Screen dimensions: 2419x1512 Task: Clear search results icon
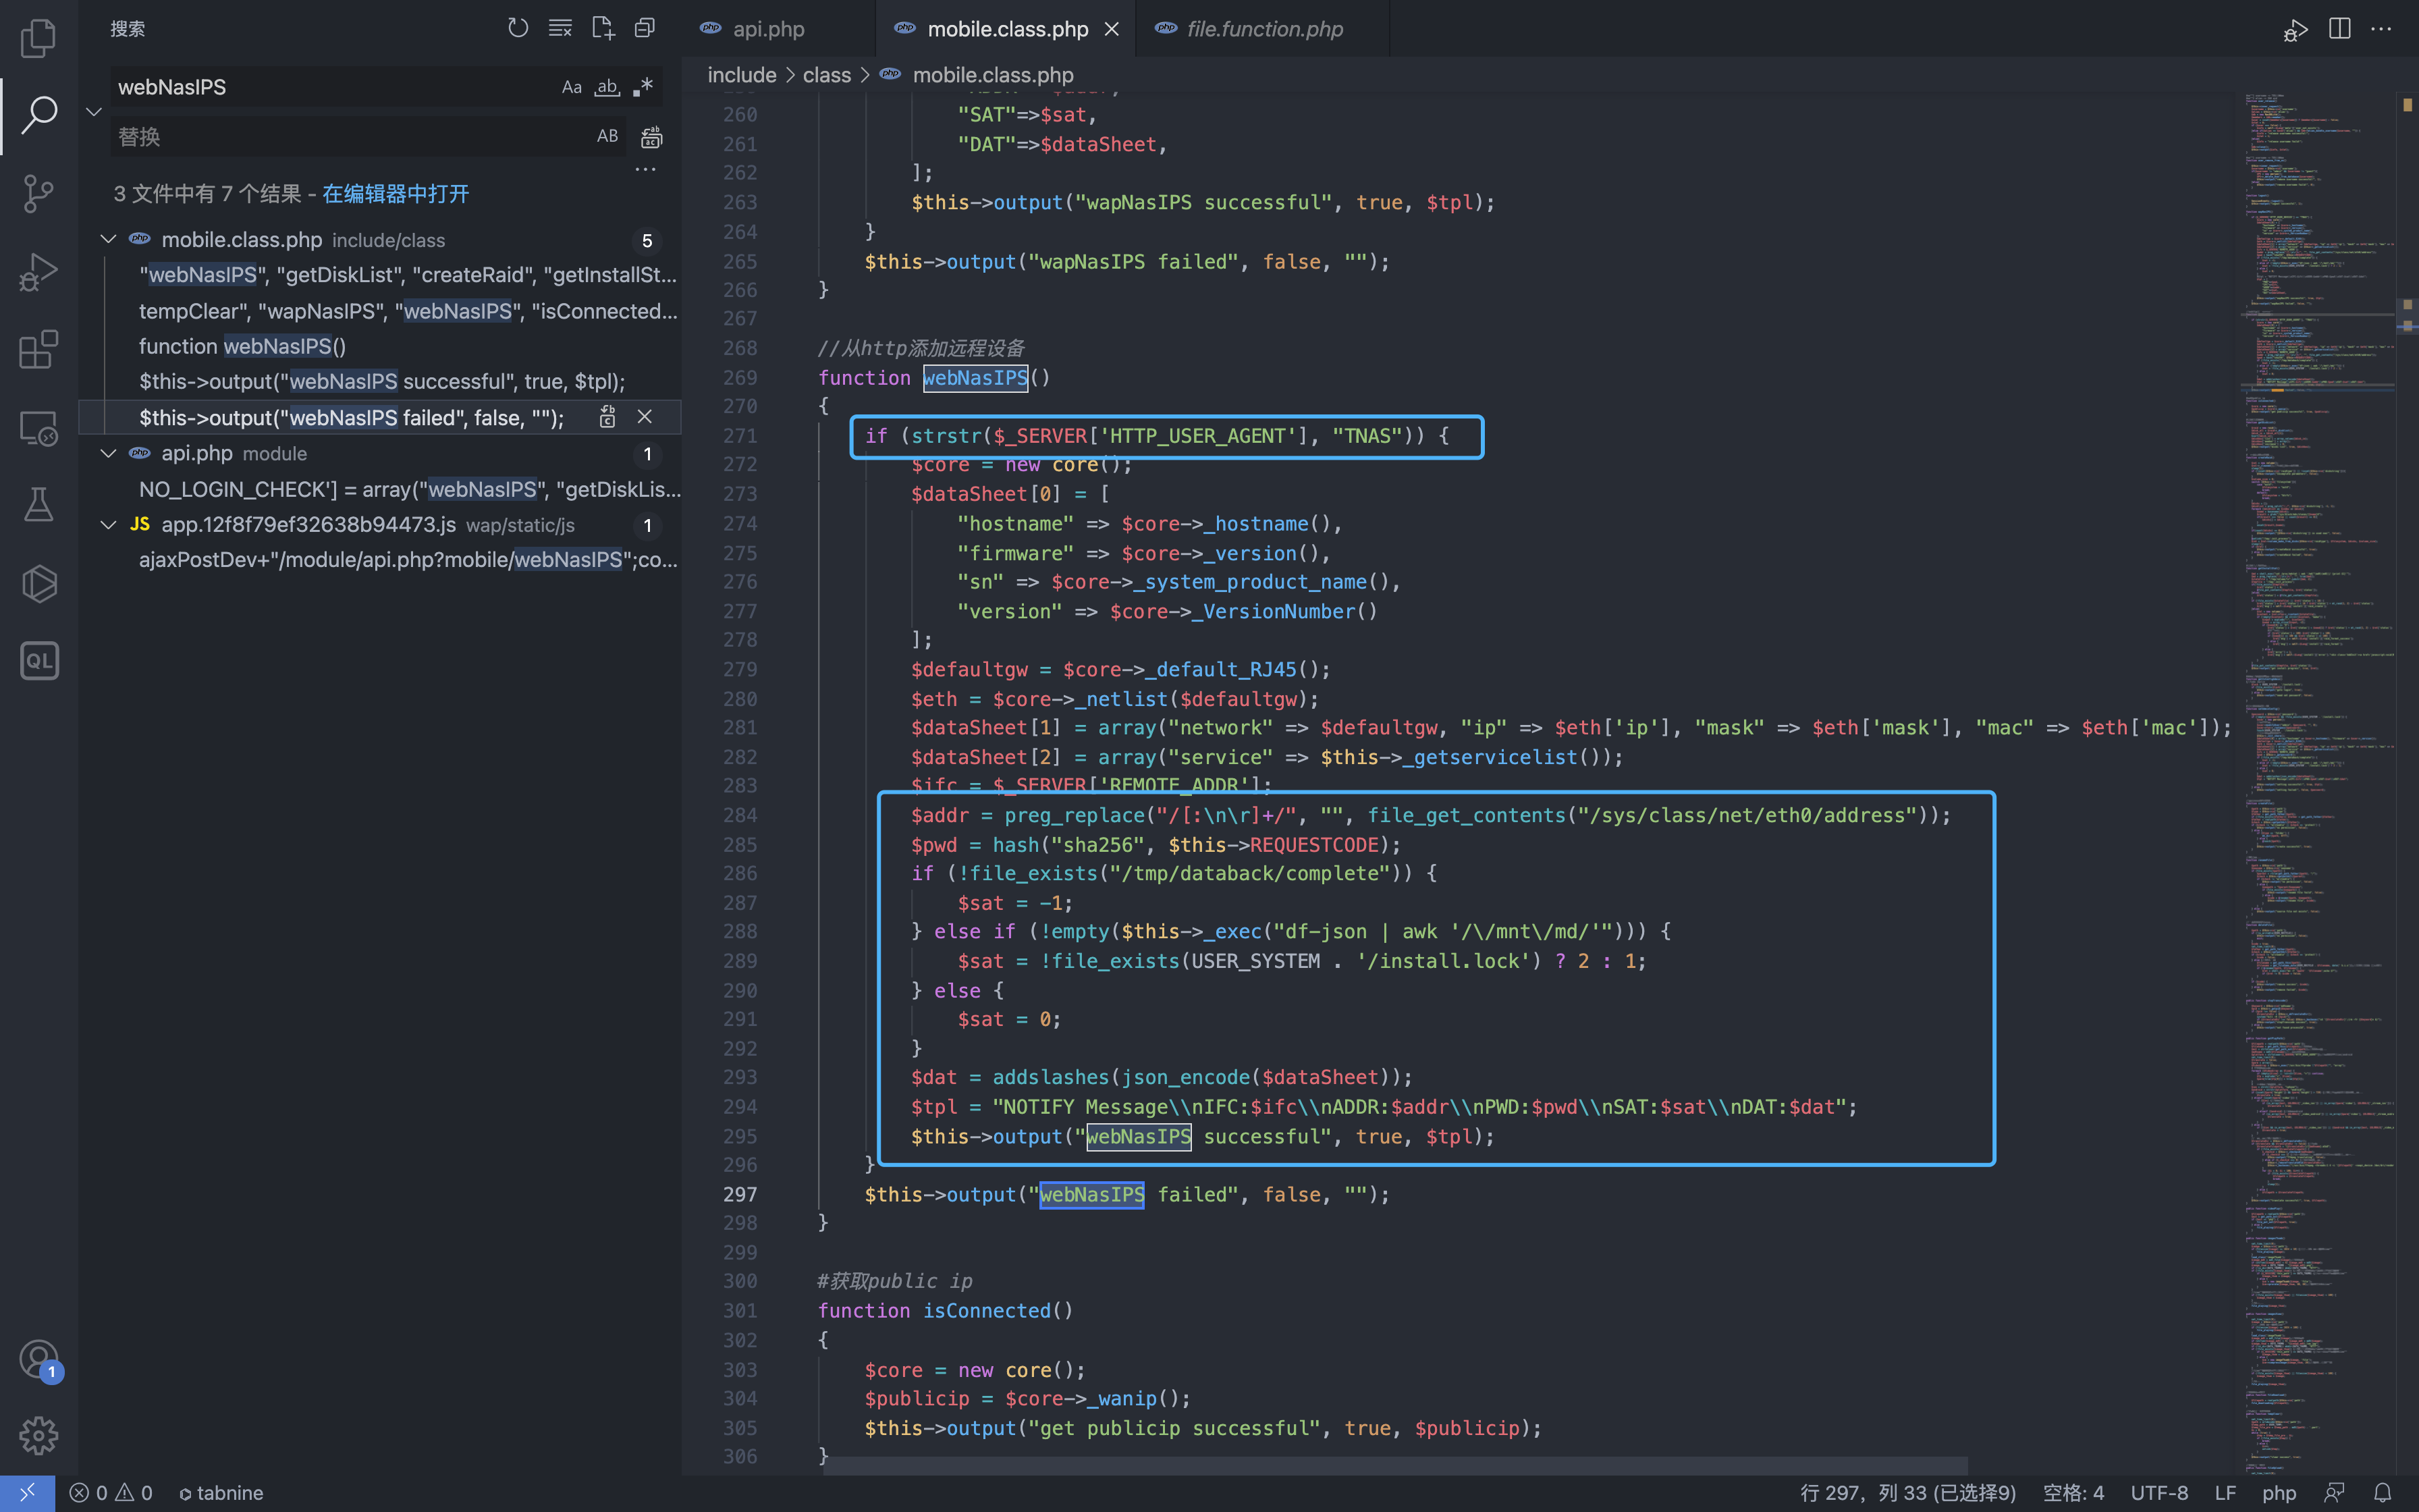(560, 28)
